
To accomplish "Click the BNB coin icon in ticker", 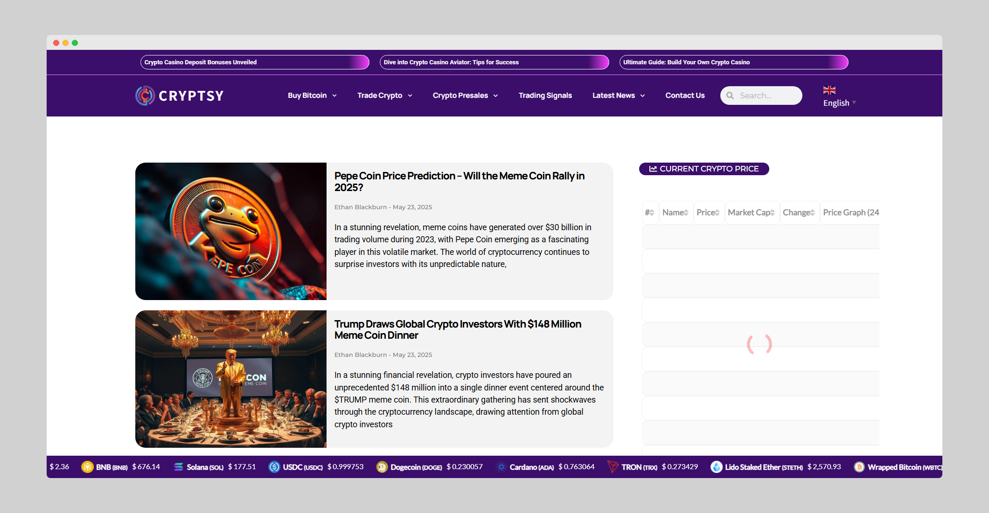I will coord(87,467).
